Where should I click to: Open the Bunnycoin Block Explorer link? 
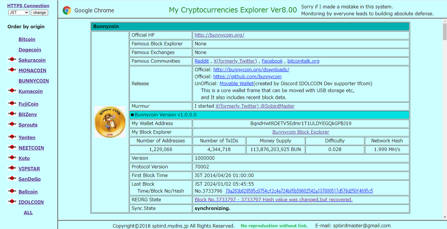301,132
